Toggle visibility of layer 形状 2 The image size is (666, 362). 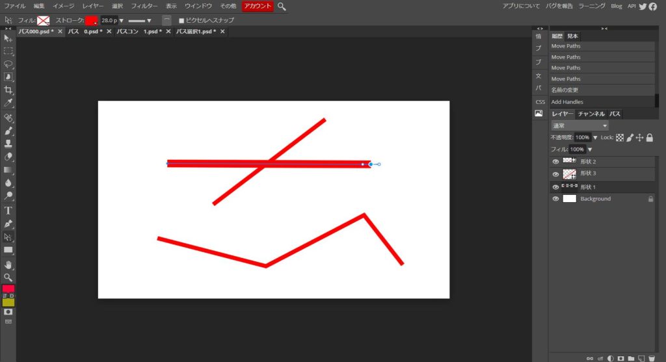click(555, 162)
